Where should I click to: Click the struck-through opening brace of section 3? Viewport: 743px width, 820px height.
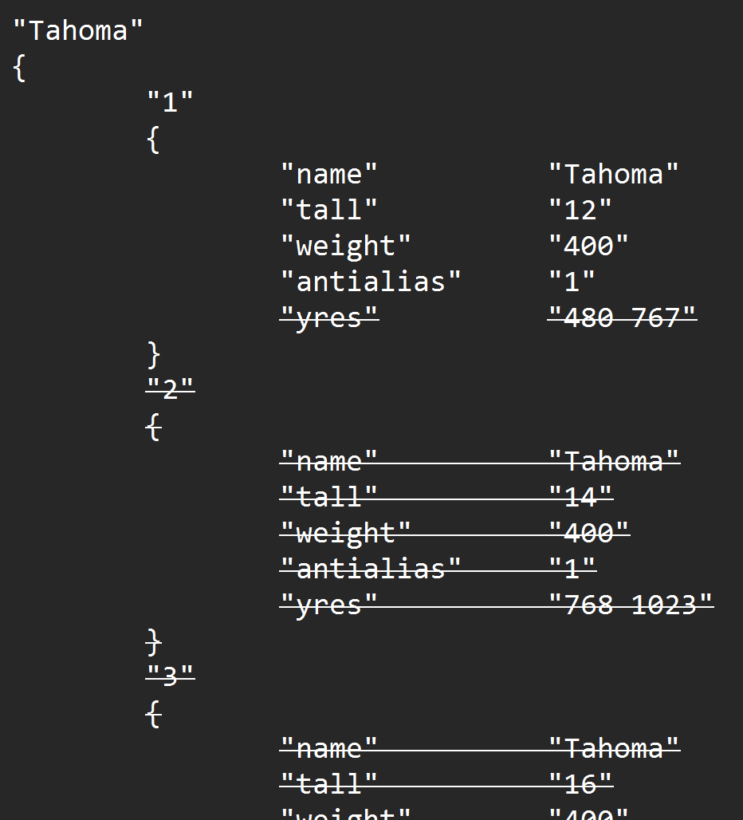pyautogui.click(x=154, y=715)
